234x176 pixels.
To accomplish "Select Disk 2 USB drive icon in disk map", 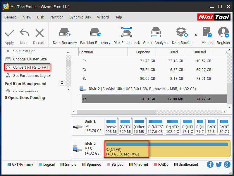I will pyautogui.click(x=78, y=148).
